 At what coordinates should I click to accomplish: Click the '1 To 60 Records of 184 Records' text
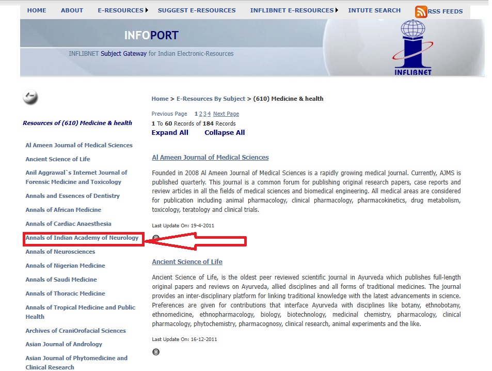[194, 123]
